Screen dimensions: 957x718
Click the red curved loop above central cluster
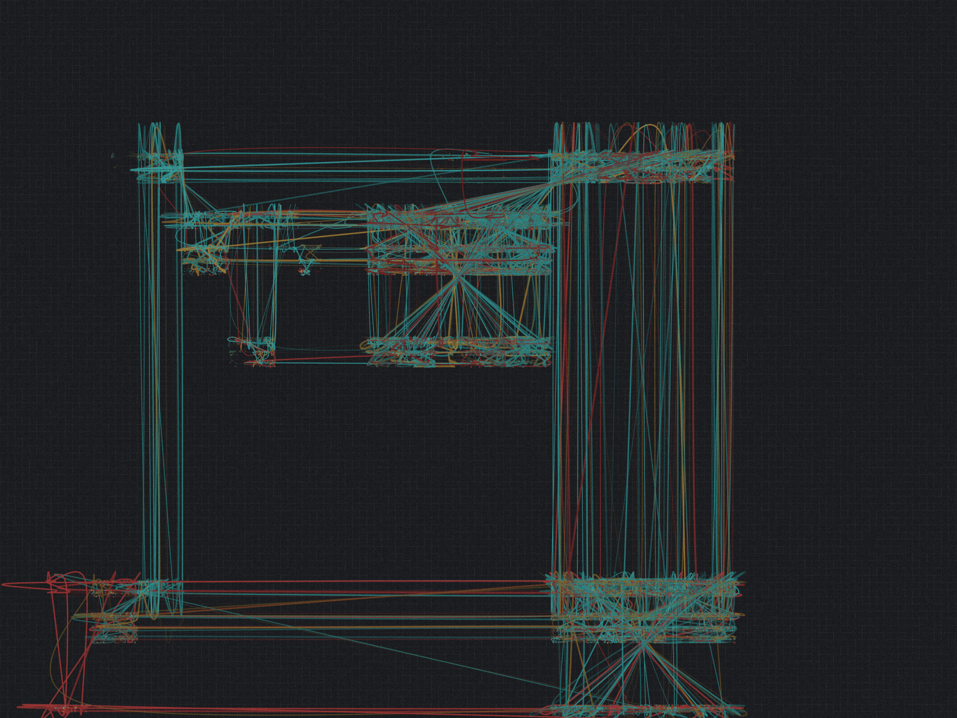464,186
